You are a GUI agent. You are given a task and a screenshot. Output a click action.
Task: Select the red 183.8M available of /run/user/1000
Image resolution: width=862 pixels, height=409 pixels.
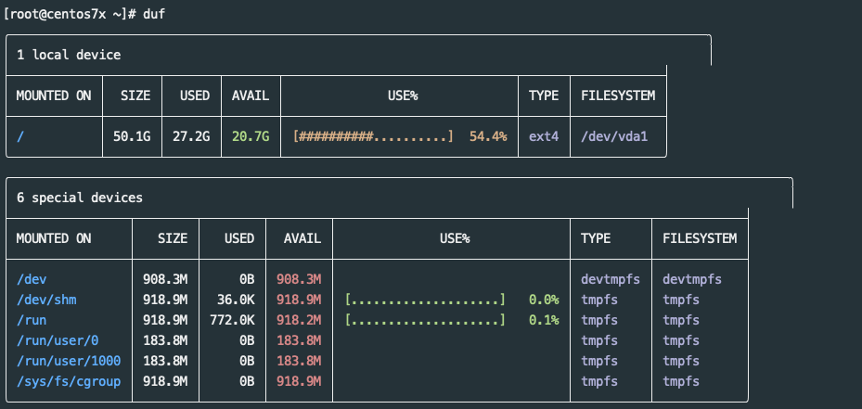point(299,361)
